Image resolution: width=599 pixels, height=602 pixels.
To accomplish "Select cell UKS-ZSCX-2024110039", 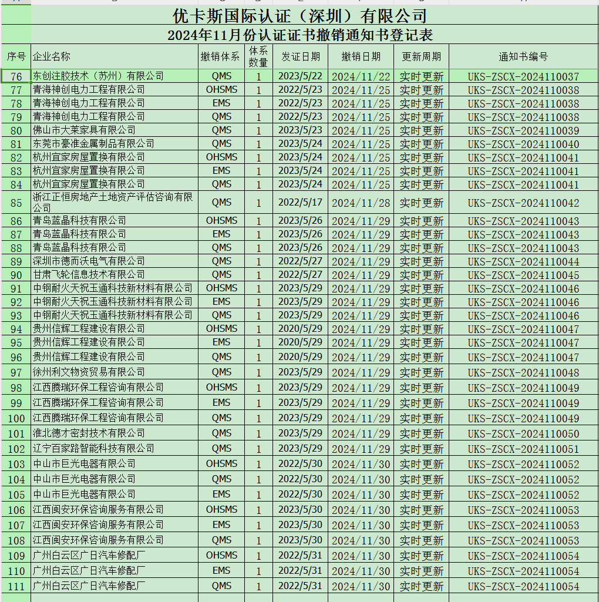I will tap(523, 130).
